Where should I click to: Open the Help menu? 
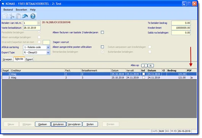pos(33,10)
